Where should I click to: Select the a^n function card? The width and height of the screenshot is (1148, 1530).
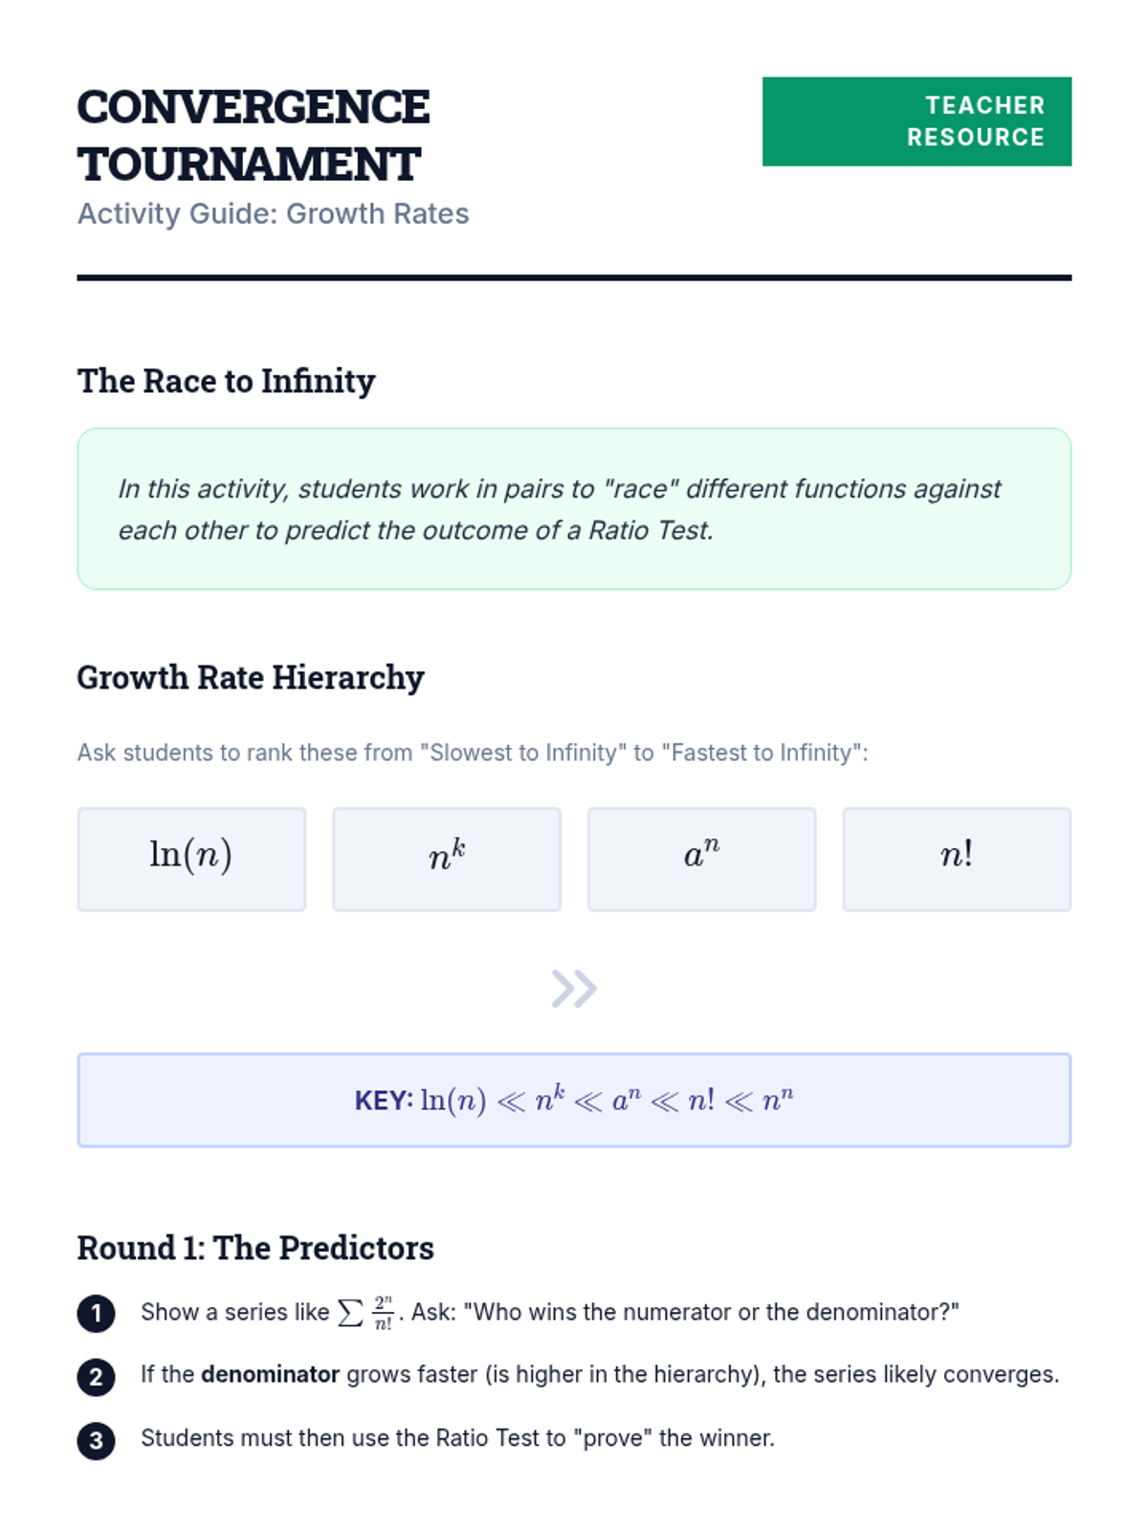click(x=701, y=859)
